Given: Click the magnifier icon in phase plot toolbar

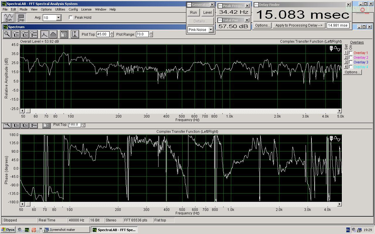Looking at the screenshot, I should tap(7, 125).
